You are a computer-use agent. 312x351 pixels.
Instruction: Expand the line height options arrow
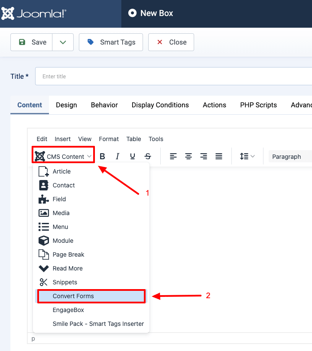[x=253, y=156]
